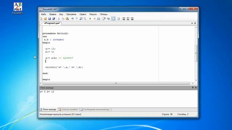
Task: Pin the Окно вывода panel
Action: [192, 87]
